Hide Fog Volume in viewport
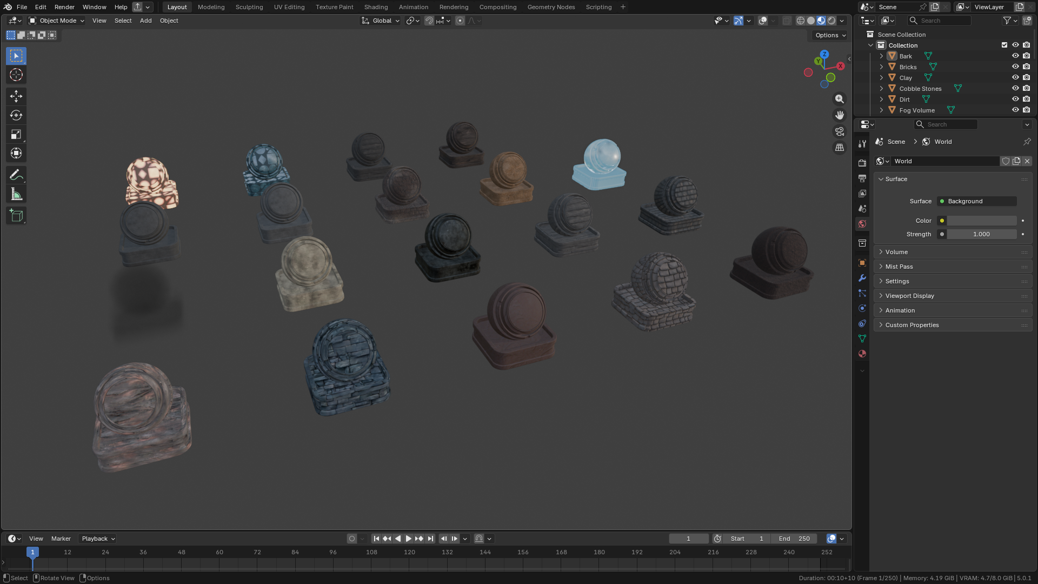 [x=1015, y=110]
